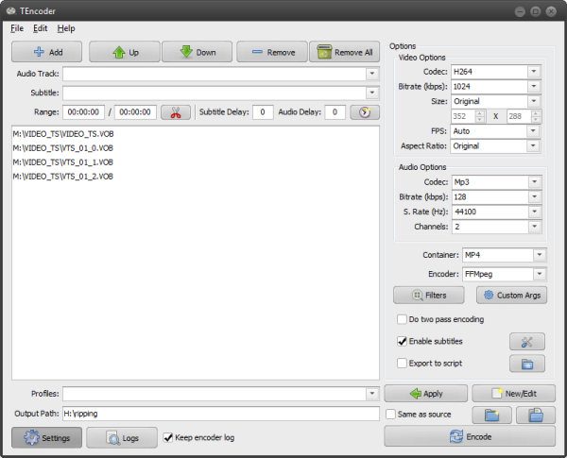567x458 pixels.
Task: Select VTS_01_1.VOB in the file list
Action: tap(63, 162)
